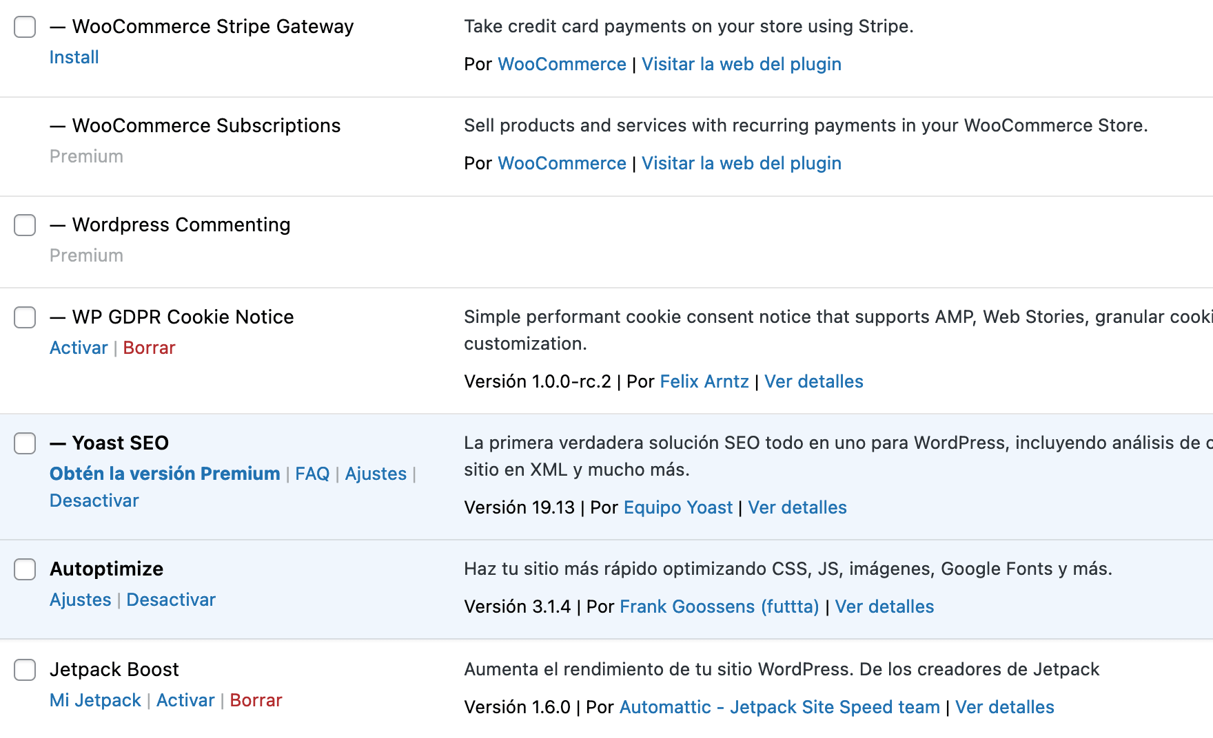Click the WooCommerce Stripe Gateway title
The image size is (1213, 738).
point(212,26)
